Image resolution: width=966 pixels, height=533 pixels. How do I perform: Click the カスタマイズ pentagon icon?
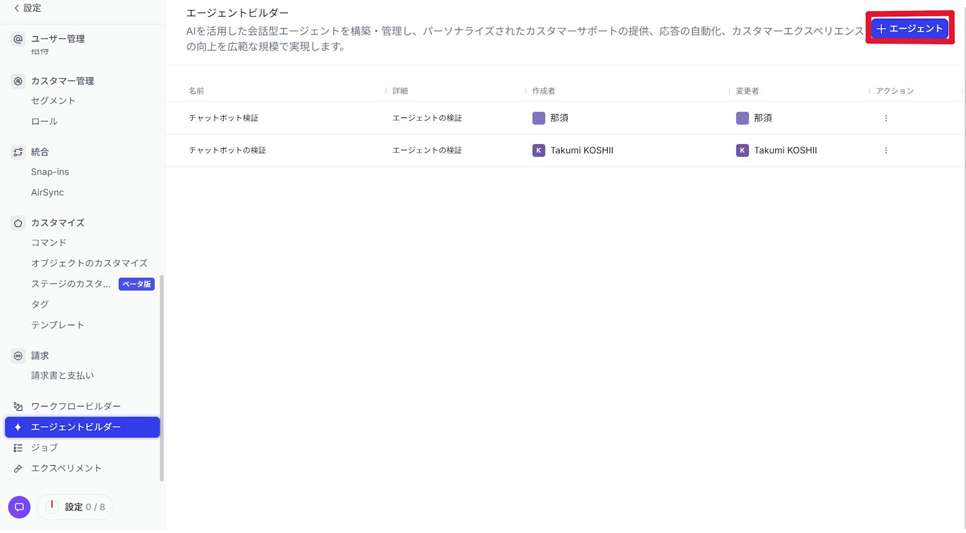coord(18,223)
